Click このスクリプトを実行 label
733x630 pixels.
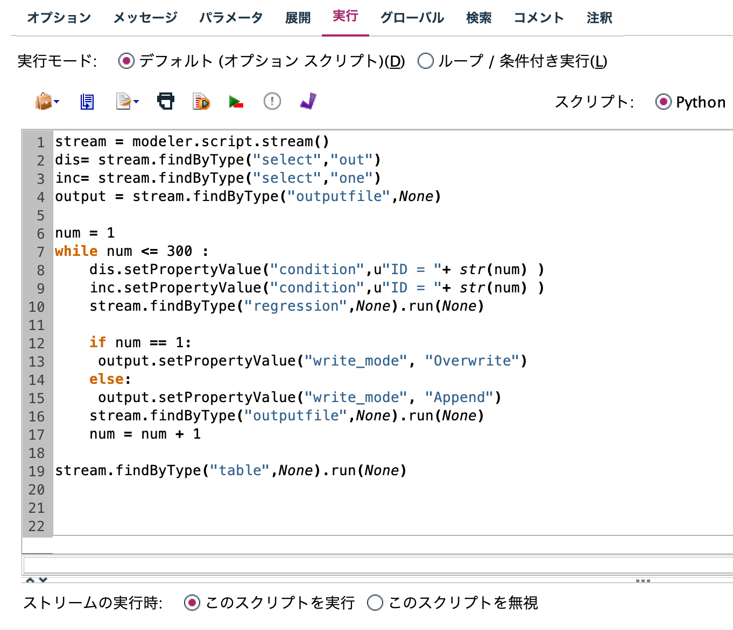279,603
